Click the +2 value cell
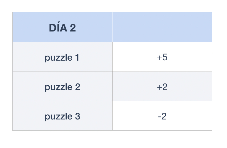Viewport: 227px width, 148px height. click(x=162, y=87)
